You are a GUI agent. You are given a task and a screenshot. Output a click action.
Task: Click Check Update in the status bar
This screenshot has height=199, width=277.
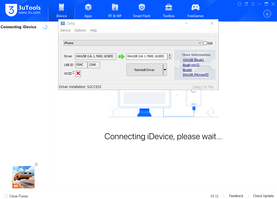[x=263, y=196]
